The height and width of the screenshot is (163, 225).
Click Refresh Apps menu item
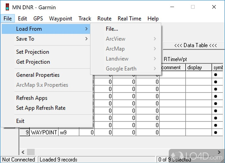click(x=32, y=98)
